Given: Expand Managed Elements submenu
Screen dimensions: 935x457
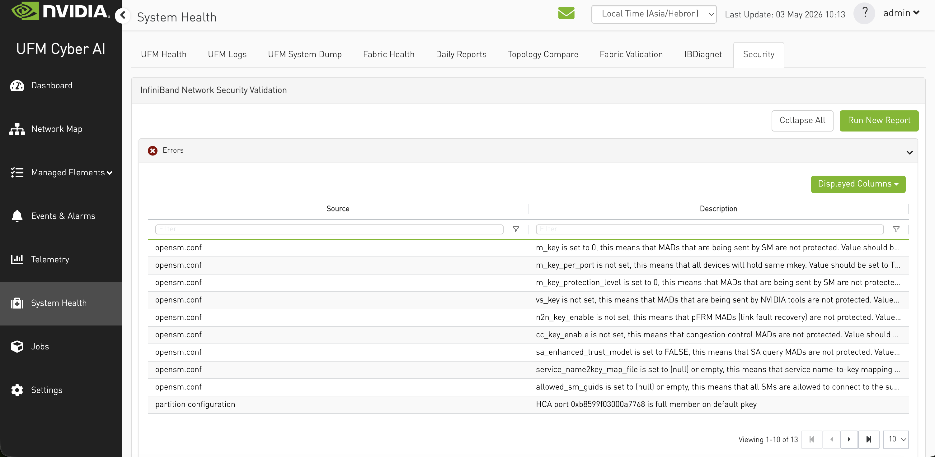Looking at the screenshot, I should (x=110, y=173).
